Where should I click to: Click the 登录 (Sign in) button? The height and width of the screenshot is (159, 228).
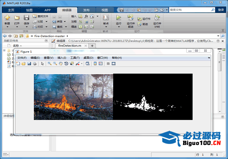coord(221,10)
